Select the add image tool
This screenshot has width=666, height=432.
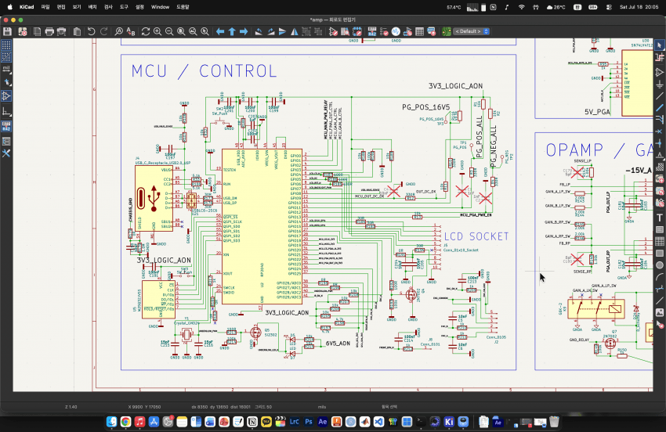click(x=659, y=312)
